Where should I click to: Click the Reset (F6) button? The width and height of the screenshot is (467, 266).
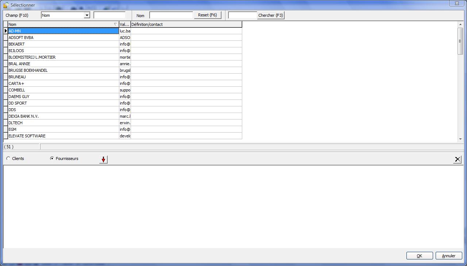(207, 15)
